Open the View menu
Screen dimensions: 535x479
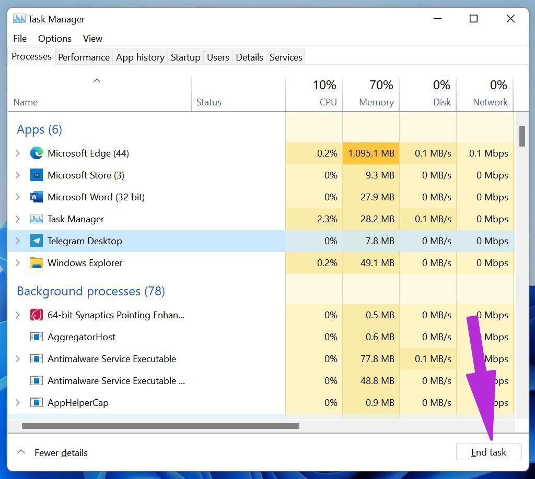click(92, 39)
